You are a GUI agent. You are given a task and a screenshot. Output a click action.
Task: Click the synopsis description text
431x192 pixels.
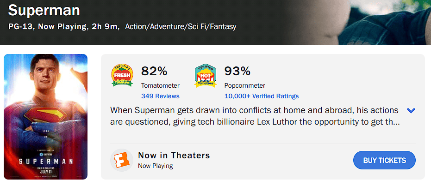tap(255, 117)
